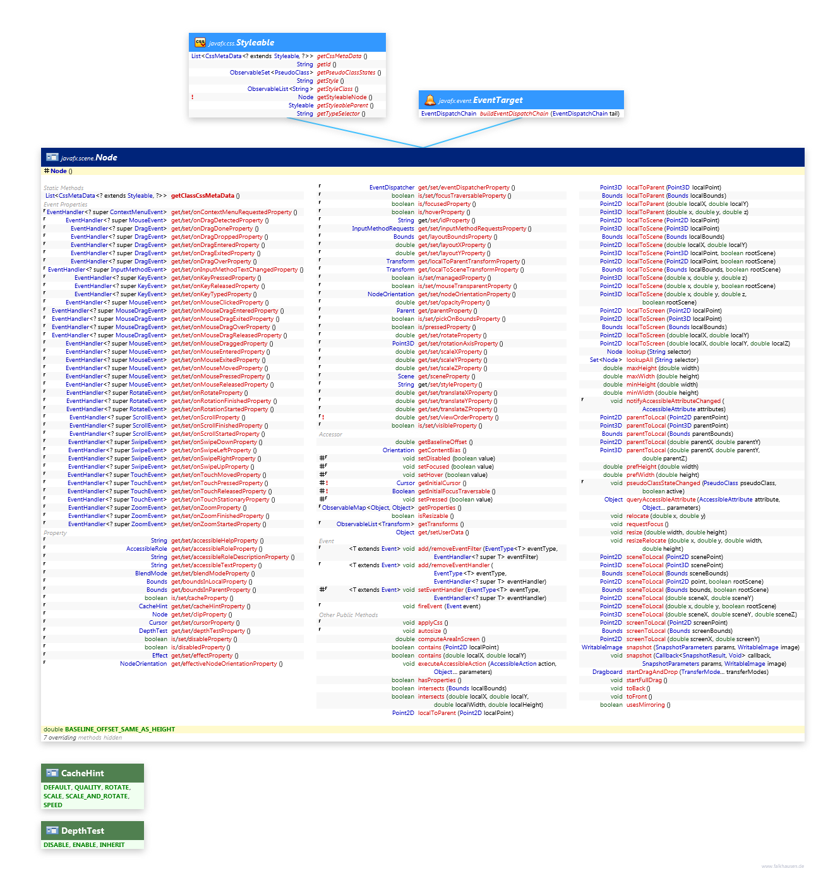Viewport: 840px width, 895px height.
Task: Select the getPseudoClassStates method in Styleable
Action: (345, 73)
